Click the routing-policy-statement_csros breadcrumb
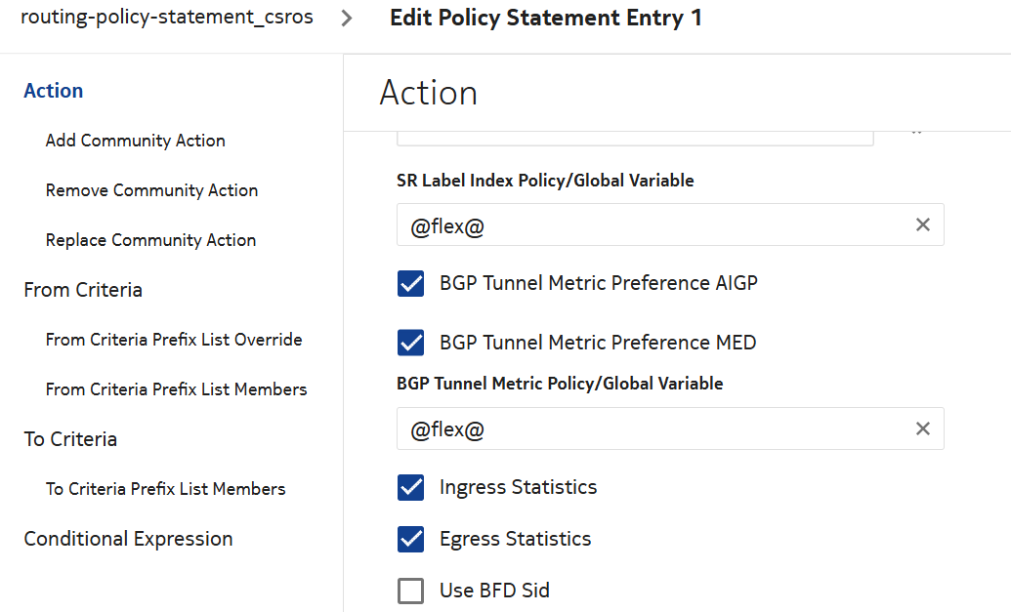 pyautogui.click(x=167, y=18)
